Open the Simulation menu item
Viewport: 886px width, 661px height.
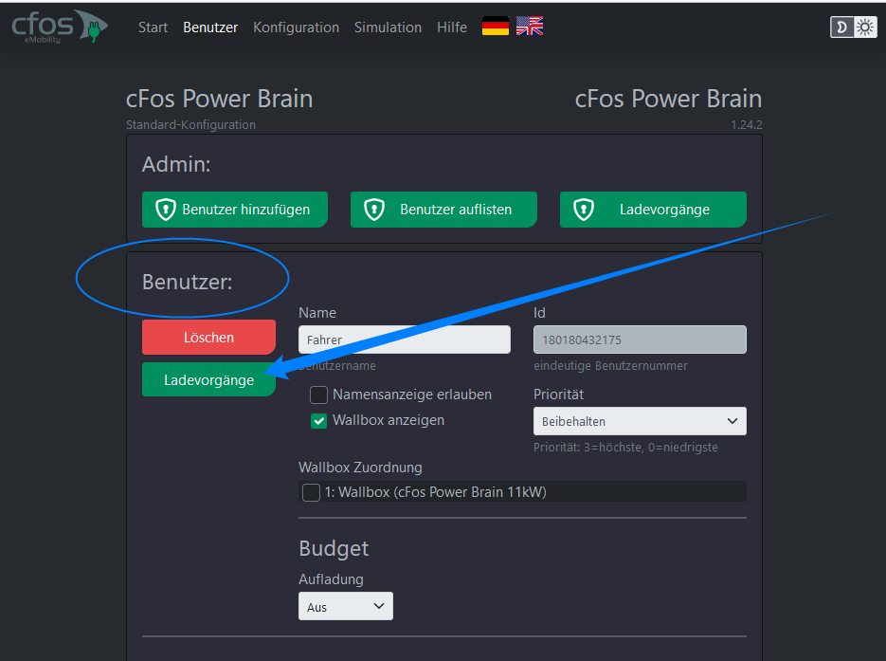[388, 28]
